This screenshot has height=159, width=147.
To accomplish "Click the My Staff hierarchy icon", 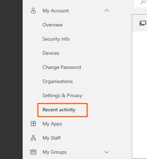I will (x=33, y=138).
